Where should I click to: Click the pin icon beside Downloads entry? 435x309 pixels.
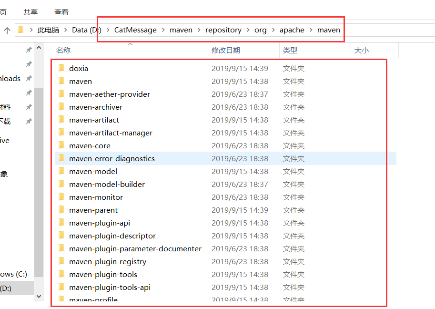pyautogui.click(x=29, y=78)
